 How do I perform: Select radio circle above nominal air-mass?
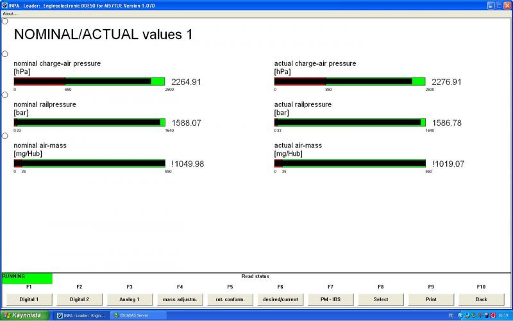pyautogui.click(x=4, y=136)
